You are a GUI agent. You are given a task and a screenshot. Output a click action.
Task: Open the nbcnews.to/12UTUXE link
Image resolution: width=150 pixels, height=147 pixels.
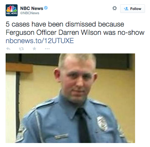[x=40, y=40]
